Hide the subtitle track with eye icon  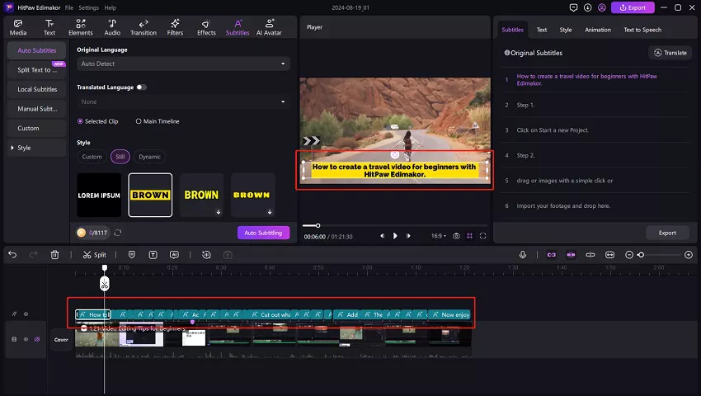tap(26, 314)
